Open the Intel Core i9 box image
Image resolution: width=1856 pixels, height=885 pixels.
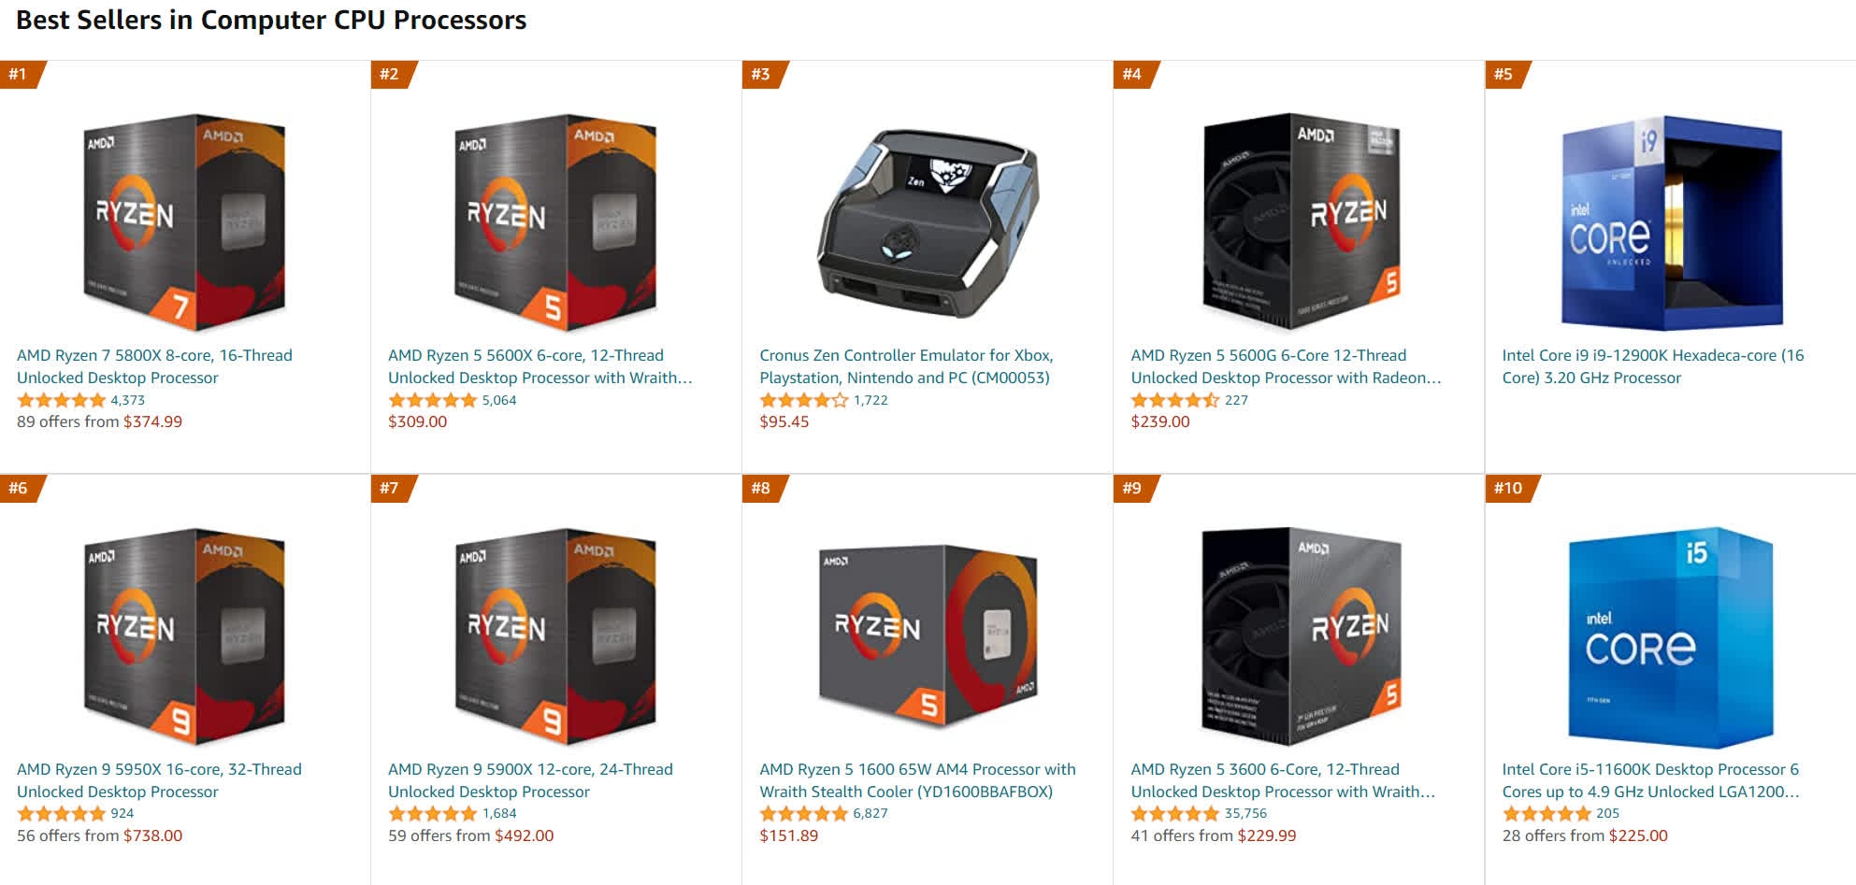pos(1672,222)
